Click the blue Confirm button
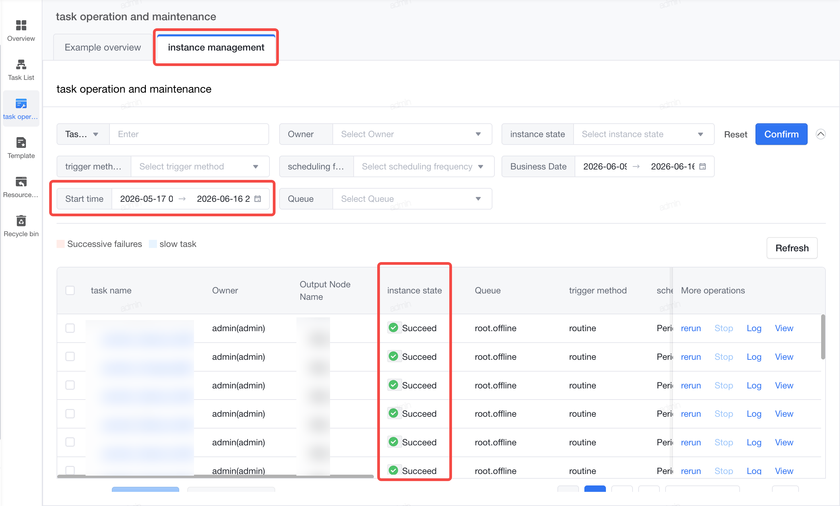The height and width of the screenshot is (506, 840). click(781, 134)
